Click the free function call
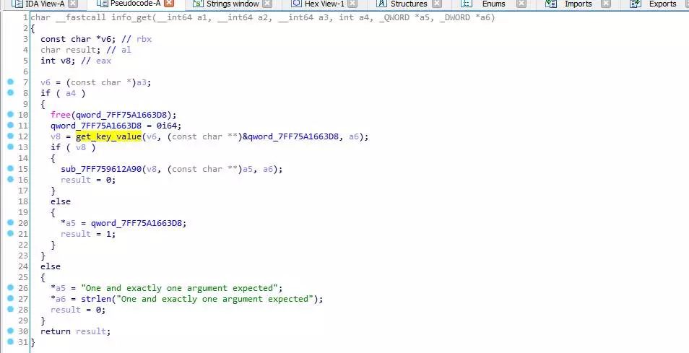The image size is (689, 353). [x=61, y=115]
